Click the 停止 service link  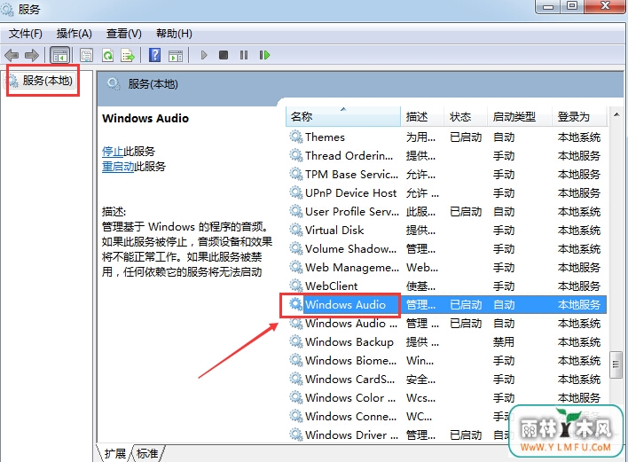[113, 152]
